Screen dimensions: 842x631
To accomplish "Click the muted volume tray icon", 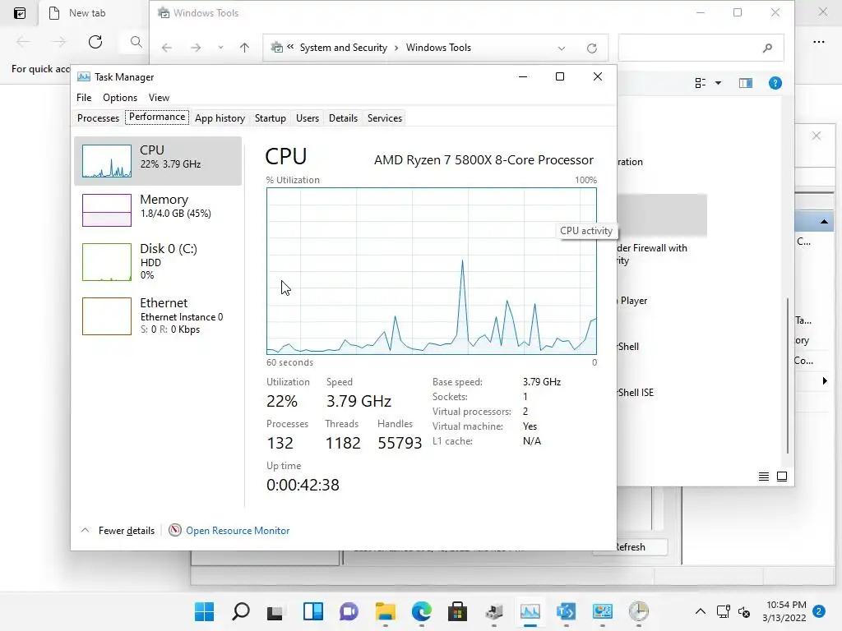I will click(x=744, y=611).
